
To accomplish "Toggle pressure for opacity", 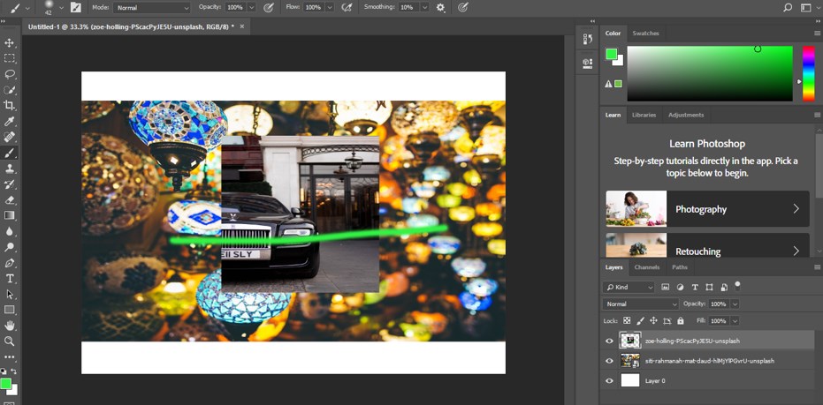I will tap(268, 7).
